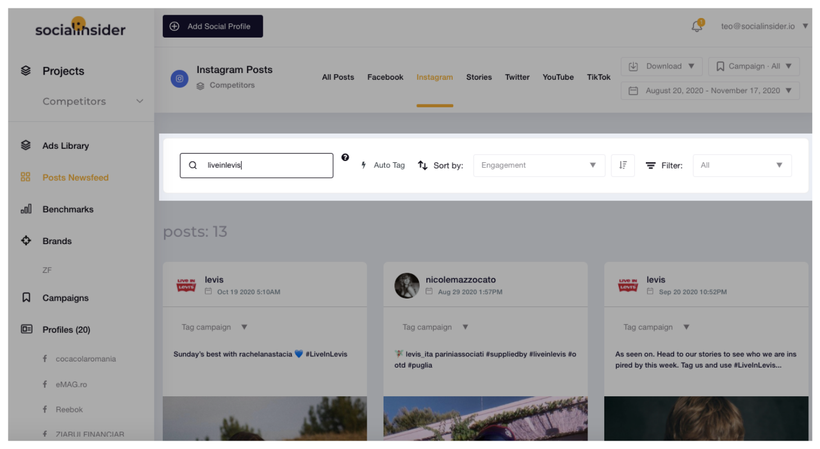
Task: Click the Download tray icon
Action: [634, 66]
